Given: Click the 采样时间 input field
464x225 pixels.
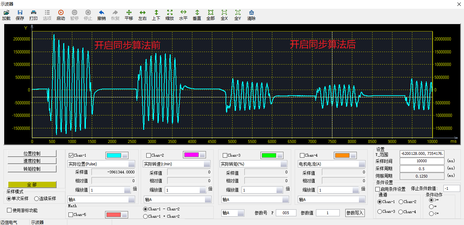Looking at the screenshot, I should pos(421,161).
